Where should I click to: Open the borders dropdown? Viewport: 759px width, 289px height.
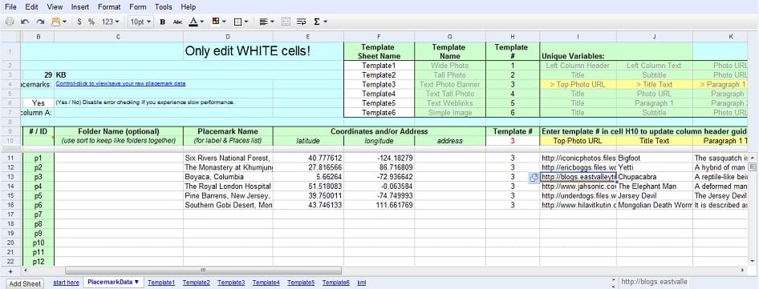click(x=241, y=22)
